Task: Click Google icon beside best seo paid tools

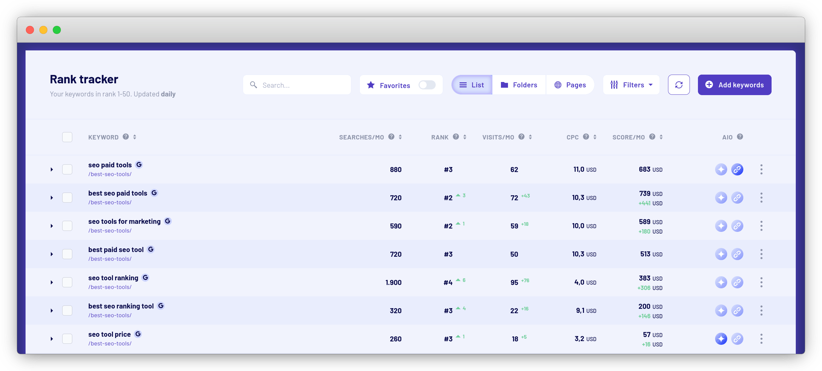Action: point(154,193)
